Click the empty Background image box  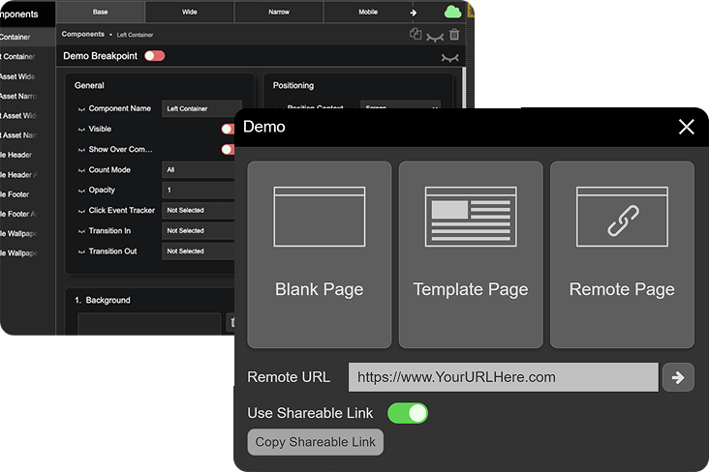(x=149, y=323)
